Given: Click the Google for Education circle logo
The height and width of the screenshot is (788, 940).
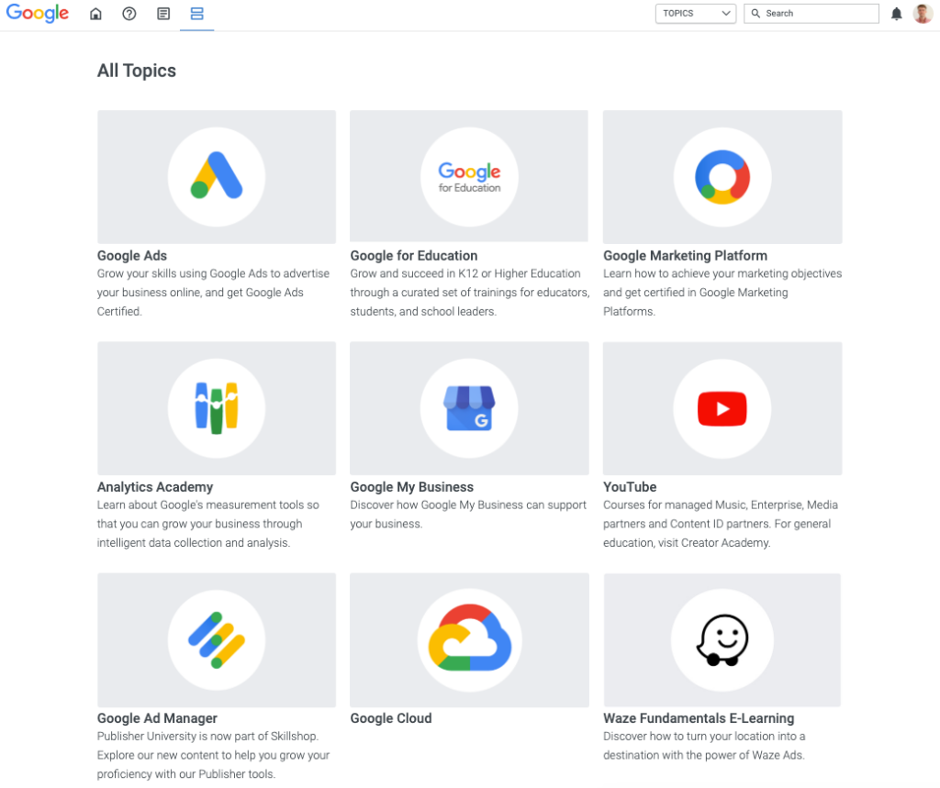Looking at the screenshot, I should [x=469, y=176].
